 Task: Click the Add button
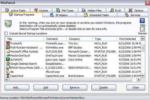coord(46,88)
